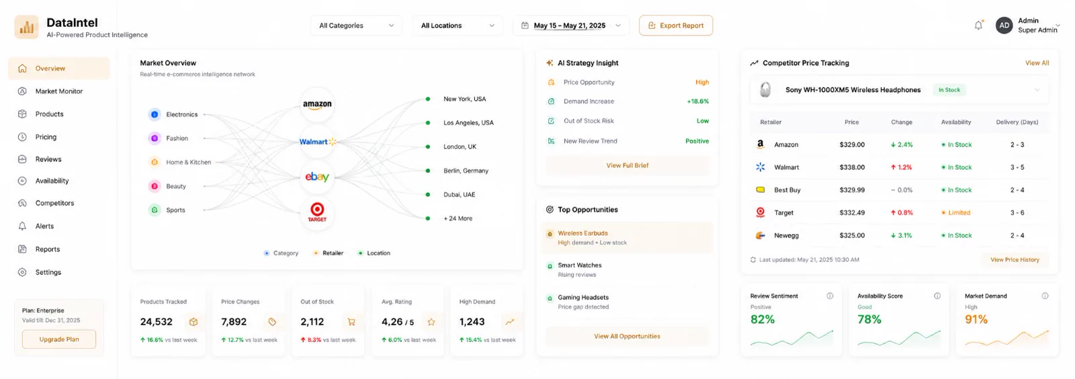Click the View Price History link
1075x379 pixels.
(1015, 259)
